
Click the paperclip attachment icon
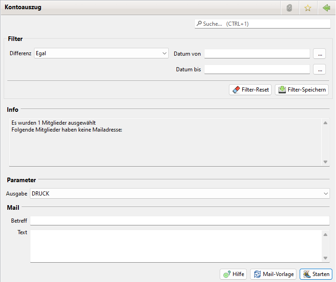tap(289, 8)
